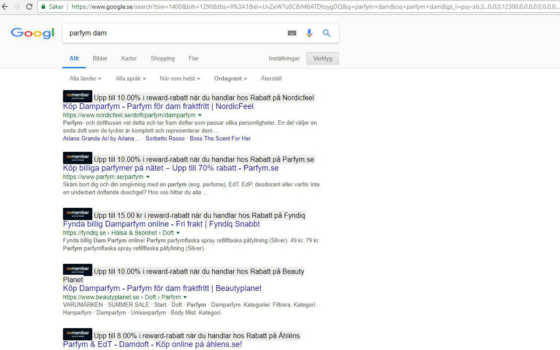Image resolution: width=560 pixels, height=350 pixels.
Task: Switch to the Bilder tab
Action: [x=100, y=59]
